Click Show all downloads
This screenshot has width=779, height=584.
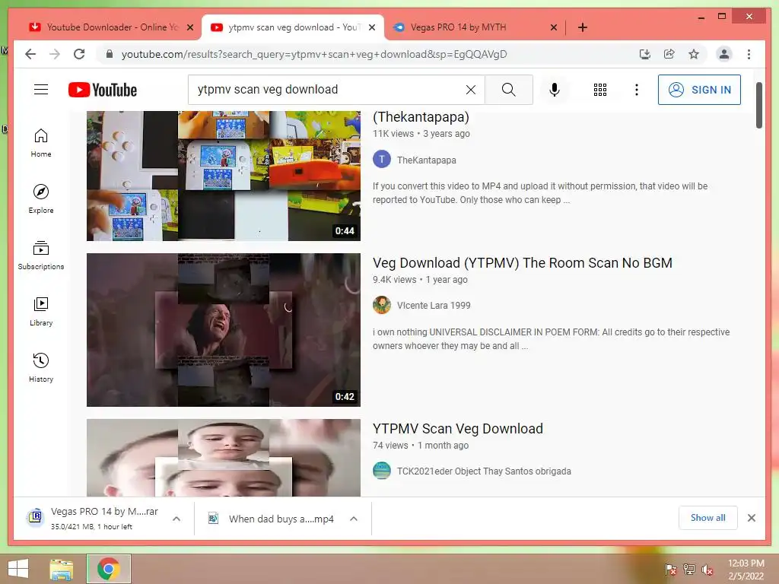point(708,518)
